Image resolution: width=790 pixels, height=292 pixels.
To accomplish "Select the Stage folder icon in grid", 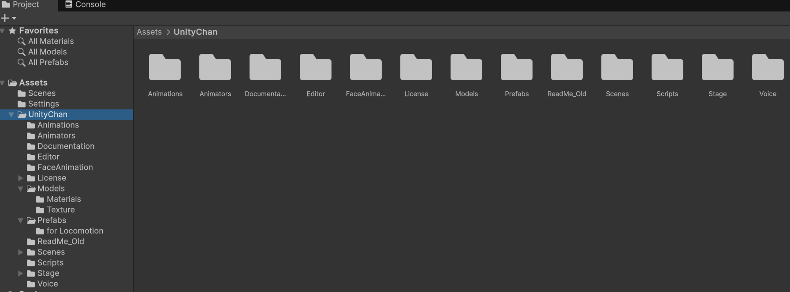I will pos(718,67).
